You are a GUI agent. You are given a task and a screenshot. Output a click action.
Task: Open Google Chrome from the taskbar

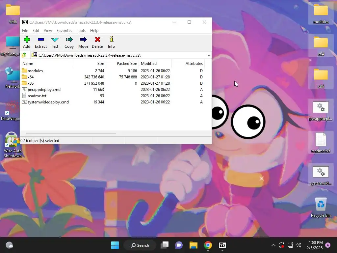click(x=208, y=245)
